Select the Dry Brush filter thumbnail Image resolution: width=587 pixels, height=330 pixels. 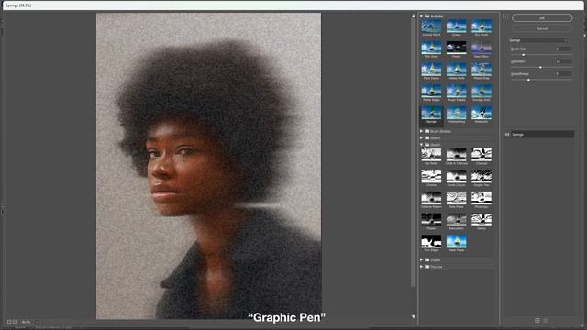pyautogui.click(x=482, y=27)
